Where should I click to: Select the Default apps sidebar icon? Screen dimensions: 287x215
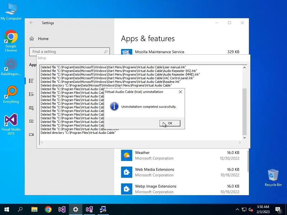pos(31,94)
